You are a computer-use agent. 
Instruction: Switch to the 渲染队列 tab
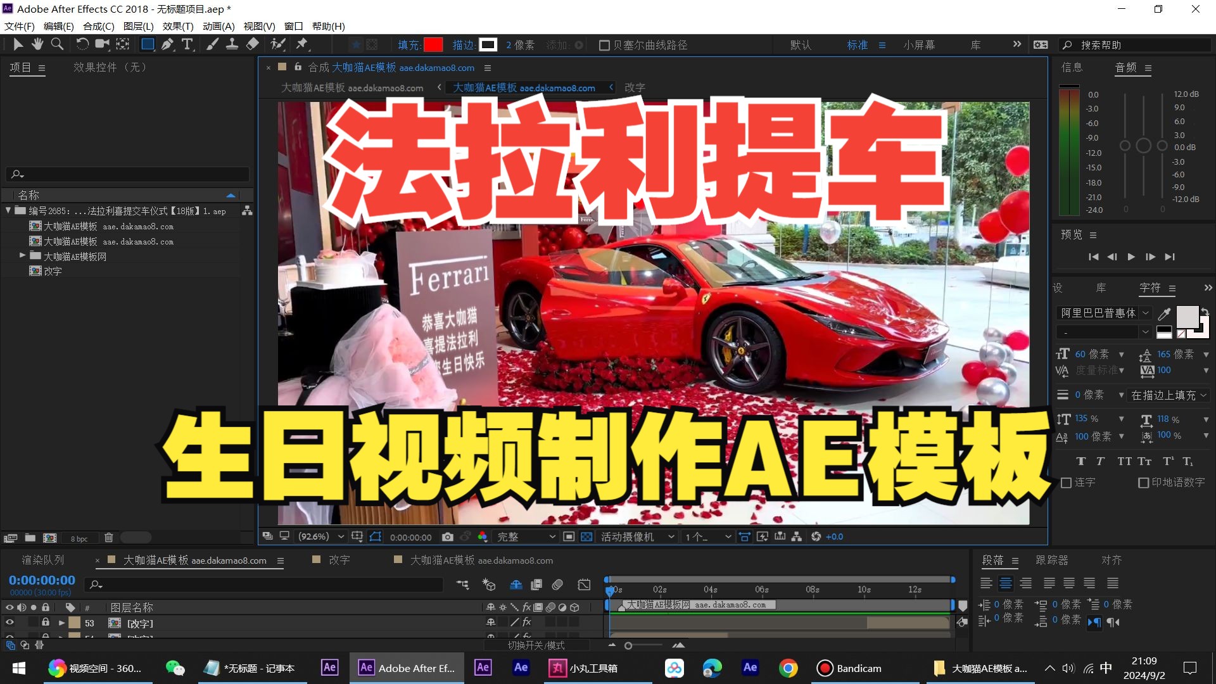(x=42, y=560)
